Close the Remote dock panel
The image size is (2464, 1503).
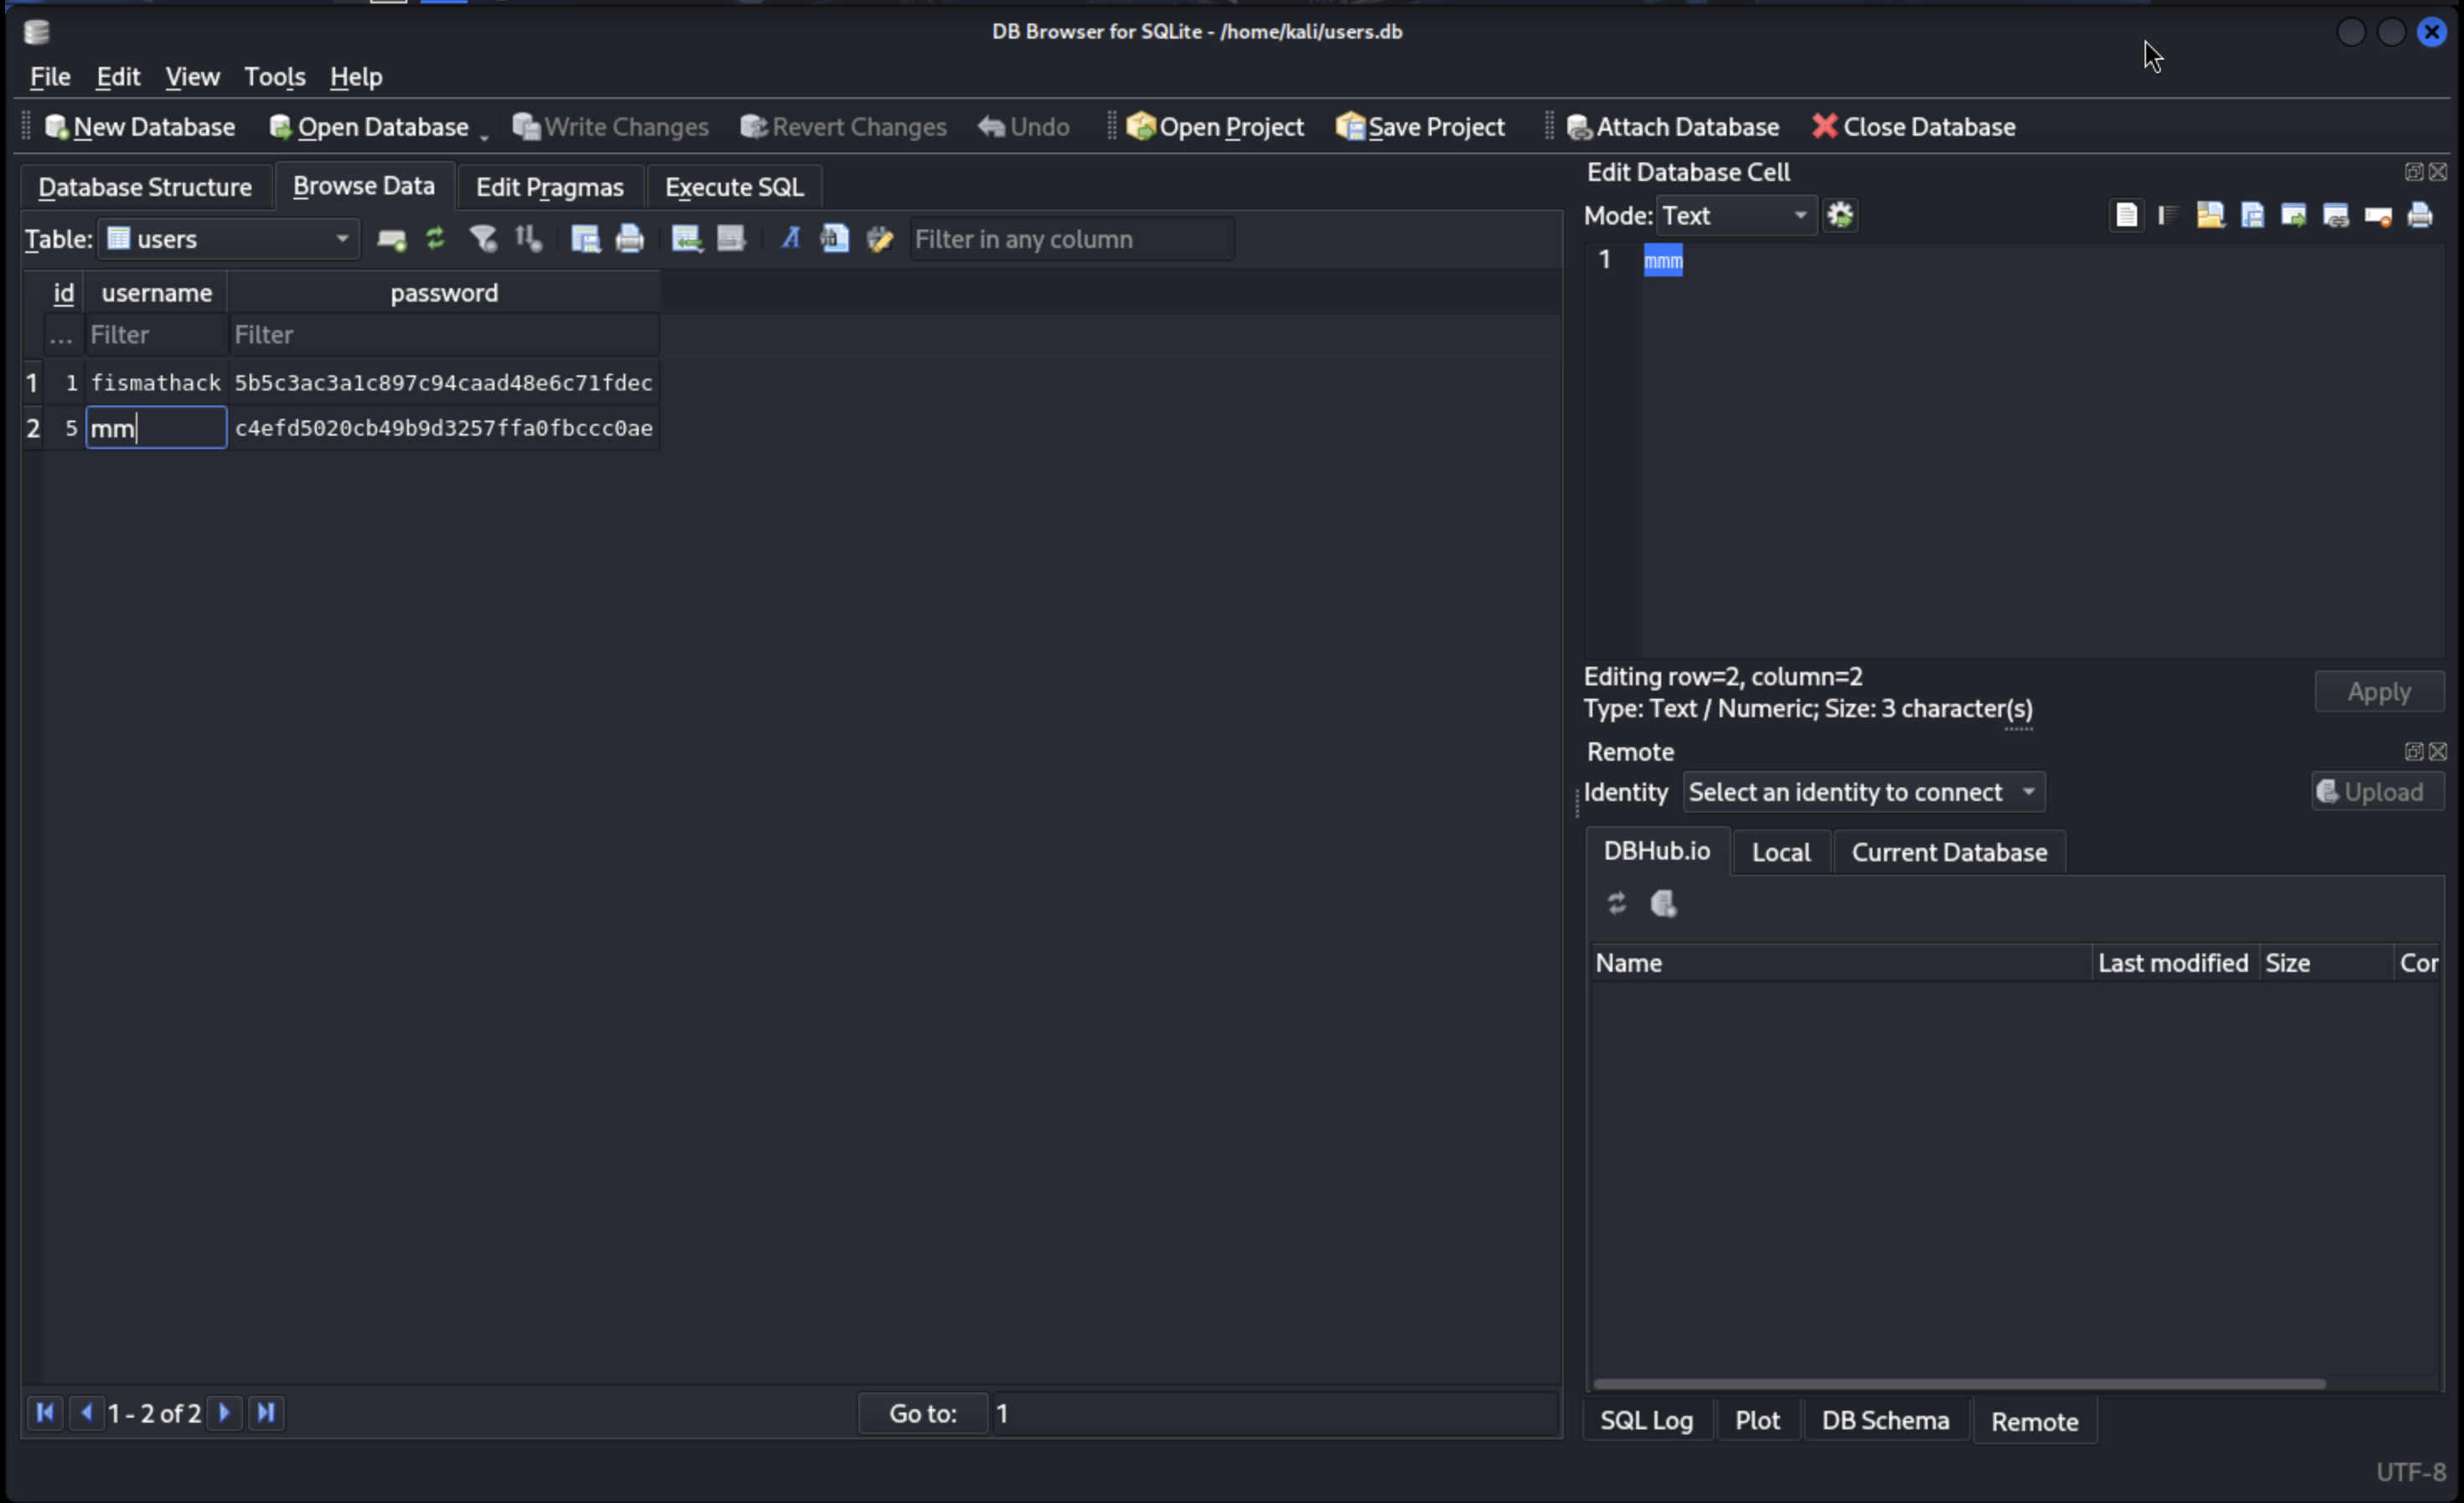(x=2438, y=751)
